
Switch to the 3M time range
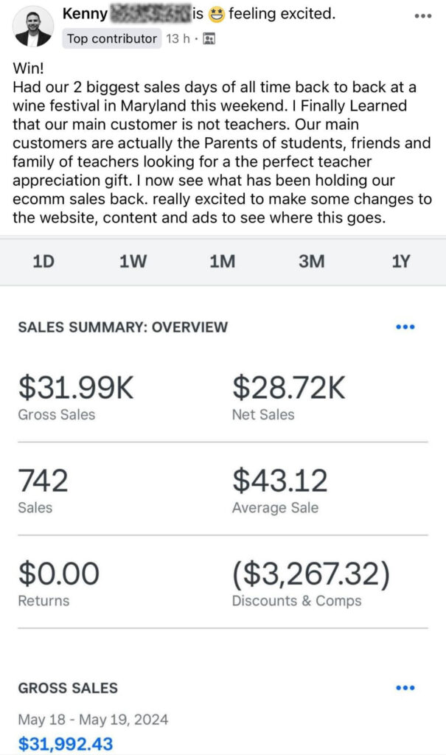pos(311,261)
